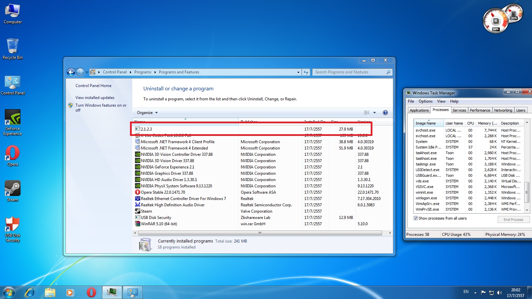Refresh the Programs and Features address bar
Viewport: 532px width, 299px height.
point(306,72)
